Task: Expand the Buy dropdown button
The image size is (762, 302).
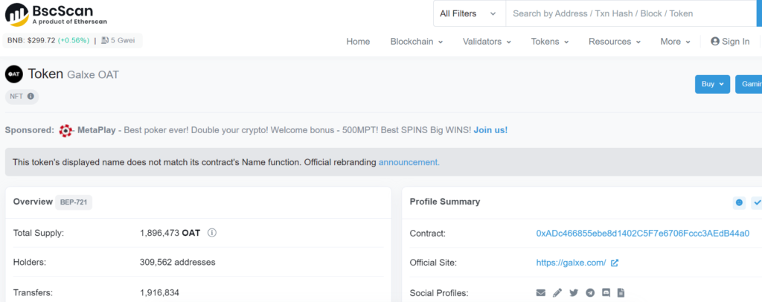Action: [x=712, y=84]
